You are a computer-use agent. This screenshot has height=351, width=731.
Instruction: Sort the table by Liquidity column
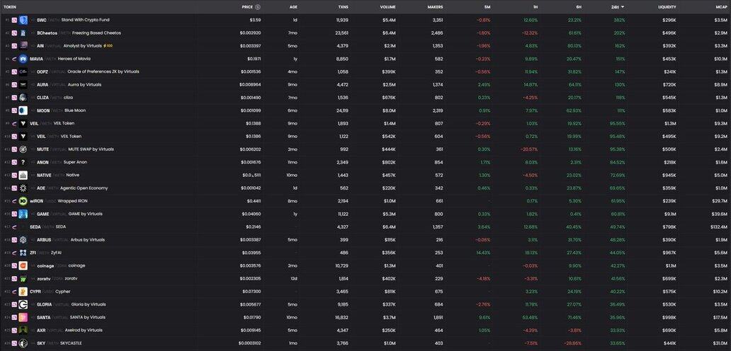(x=665, y=6)
